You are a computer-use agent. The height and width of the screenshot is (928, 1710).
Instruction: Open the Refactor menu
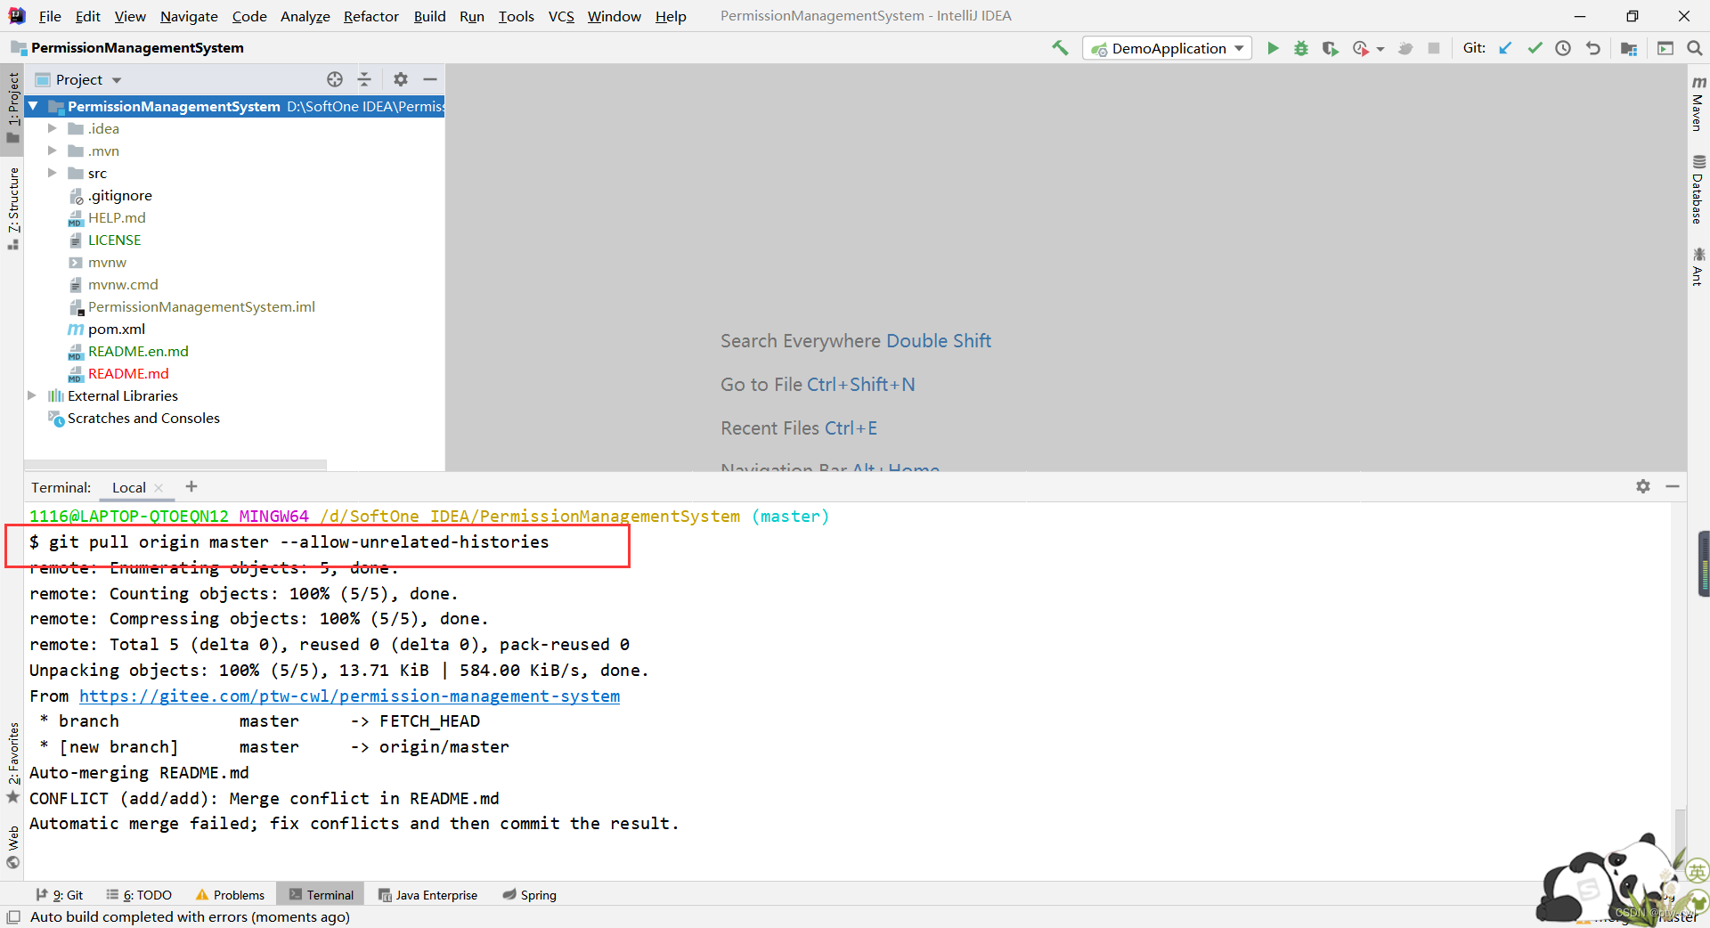370,16
